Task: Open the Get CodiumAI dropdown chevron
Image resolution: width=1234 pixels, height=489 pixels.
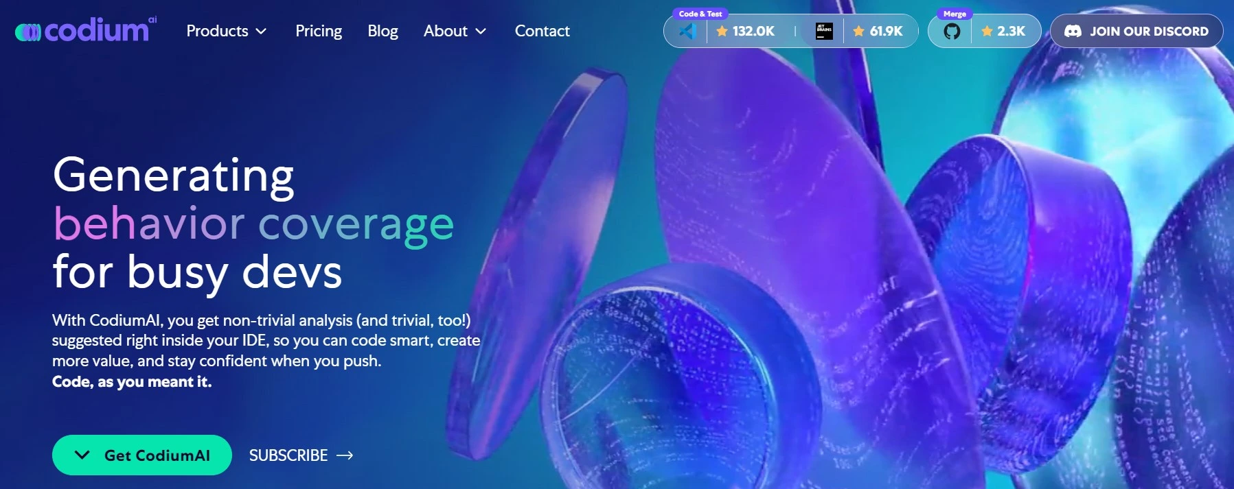Action: [82, 455]
